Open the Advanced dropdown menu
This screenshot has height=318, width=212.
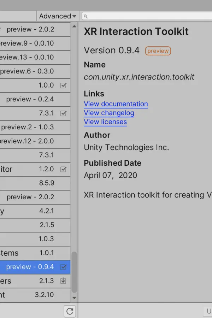click(x=58, y=16)
